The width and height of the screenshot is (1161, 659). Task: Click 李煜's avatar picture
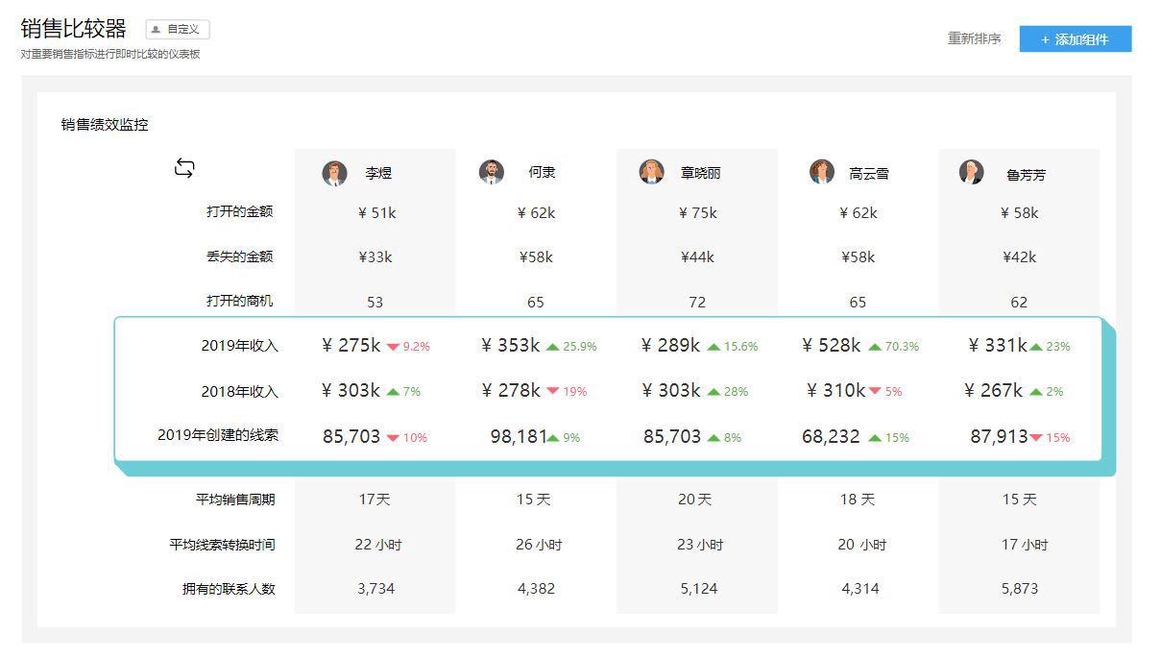334,173
